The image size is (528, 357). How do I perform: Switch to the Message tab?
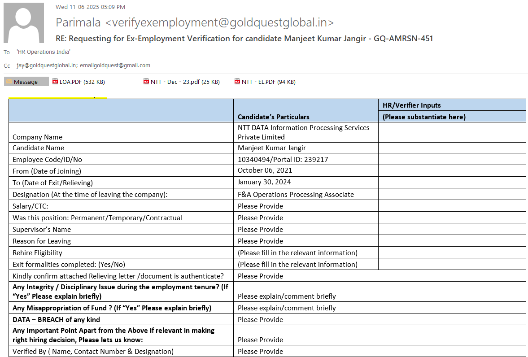pos(26,82)
